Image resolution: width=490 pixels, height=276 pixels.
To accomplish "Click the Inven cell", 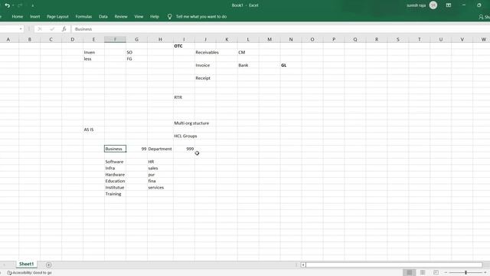I will tap(93, 52).
